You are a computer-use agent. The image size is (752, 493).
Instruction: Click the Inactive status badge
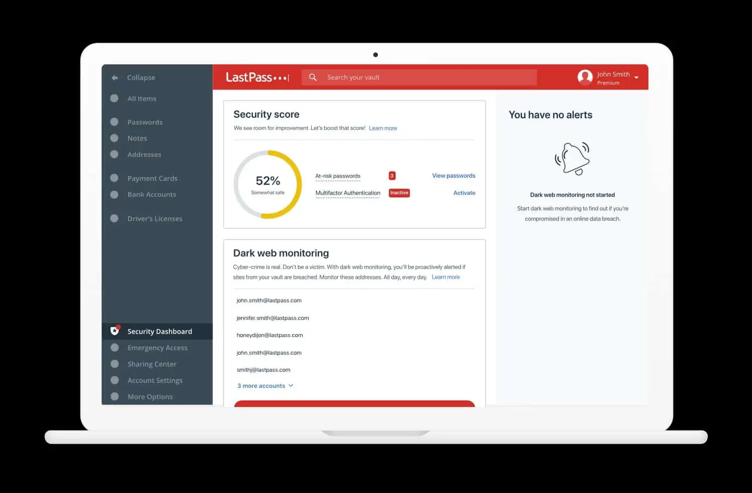tap(399, 193)
